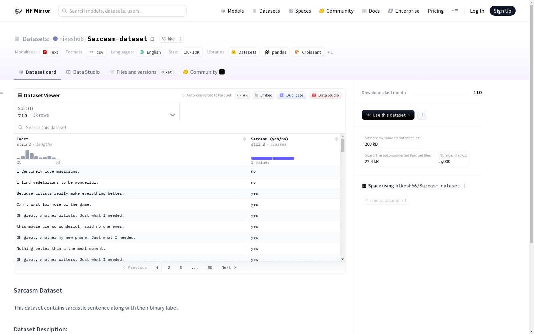The height and width of the screenshot is (334, 534).
Task: Open Use this dataset dropdown
Action: click(x=388, y=115)
